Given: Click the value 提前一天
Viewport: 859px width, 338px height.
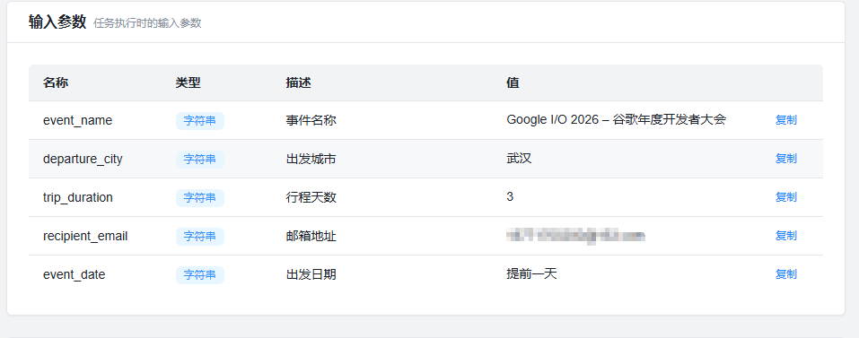Looking at the screenshot, I should (x=532, y=274).
